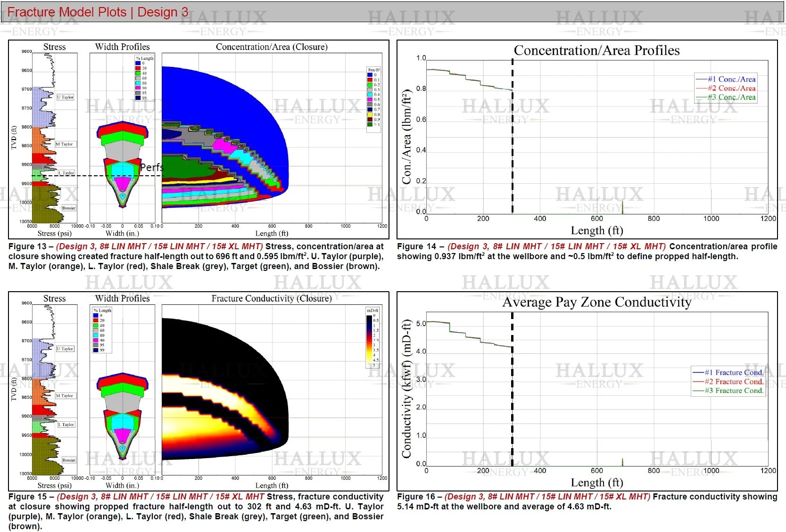Click the green 40 swatch in bottom % Length legend
This screenshot has height=532, width=786.
tap(96, 326)
